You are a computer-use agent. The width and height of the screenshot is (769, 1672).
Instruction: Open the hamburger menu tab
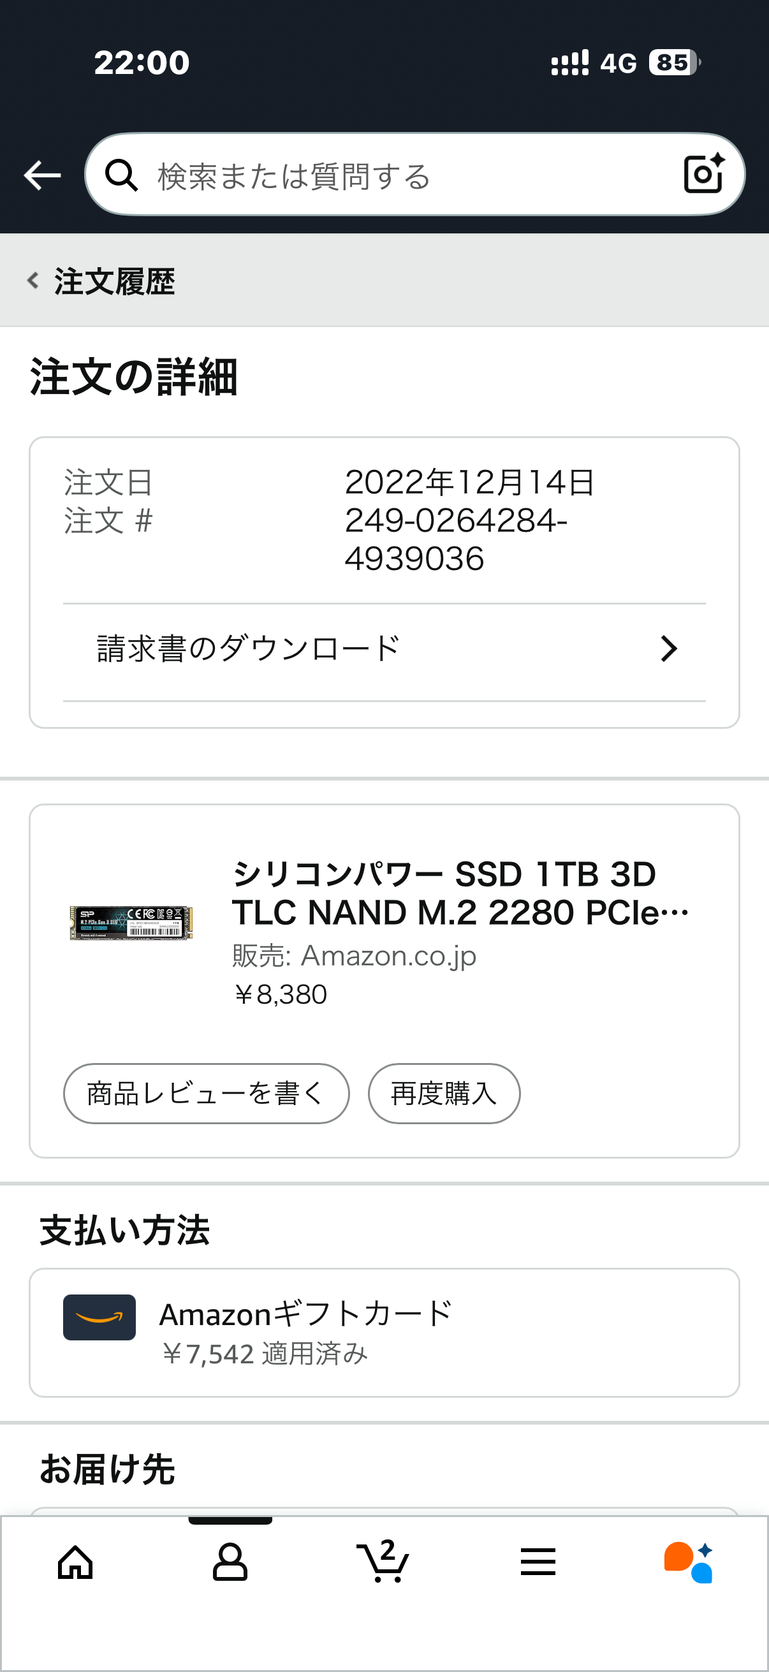pyautogui.click(x=538, y=1562)
